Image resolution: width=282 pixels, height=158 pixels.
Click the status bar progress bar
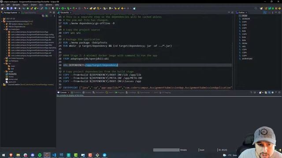pos(166,150)
